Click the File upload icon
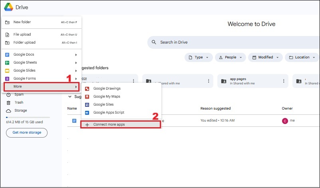The width and height of the screenshot is (320, 188). (7, 35)
